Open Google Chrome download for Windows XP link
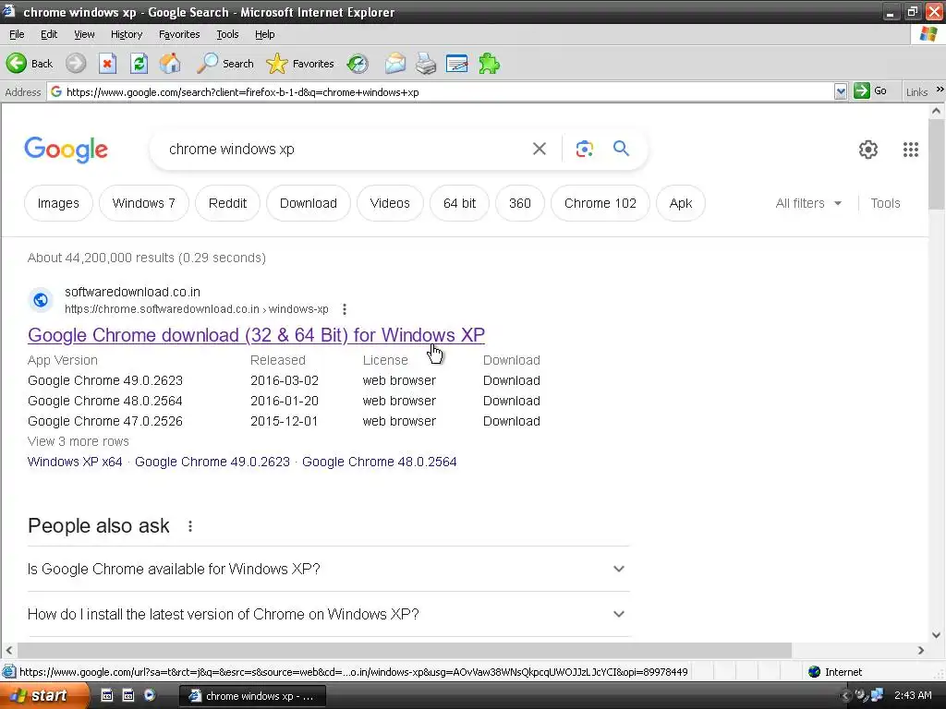The width and height of the screenshot is (946, 709). 257,334
